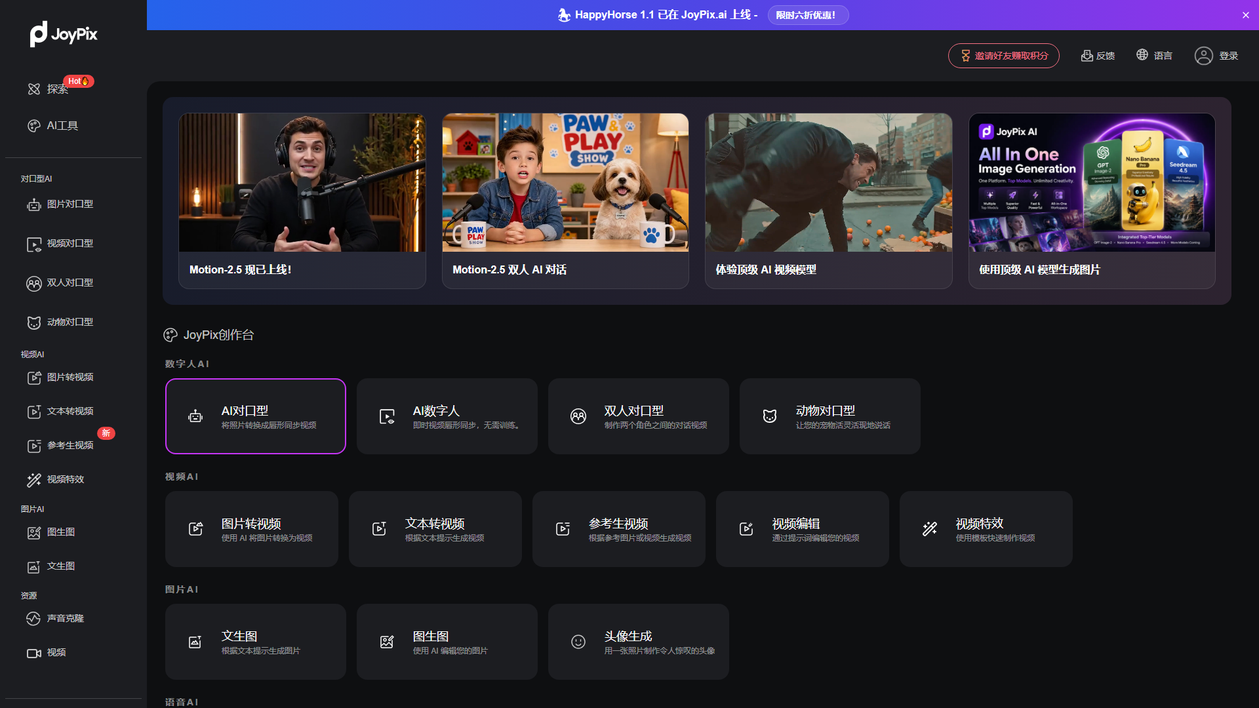Open the 图生图 card in 图片AI
Image resolution: width=1259 pixels, height=708 pixels.
[447, 642]
